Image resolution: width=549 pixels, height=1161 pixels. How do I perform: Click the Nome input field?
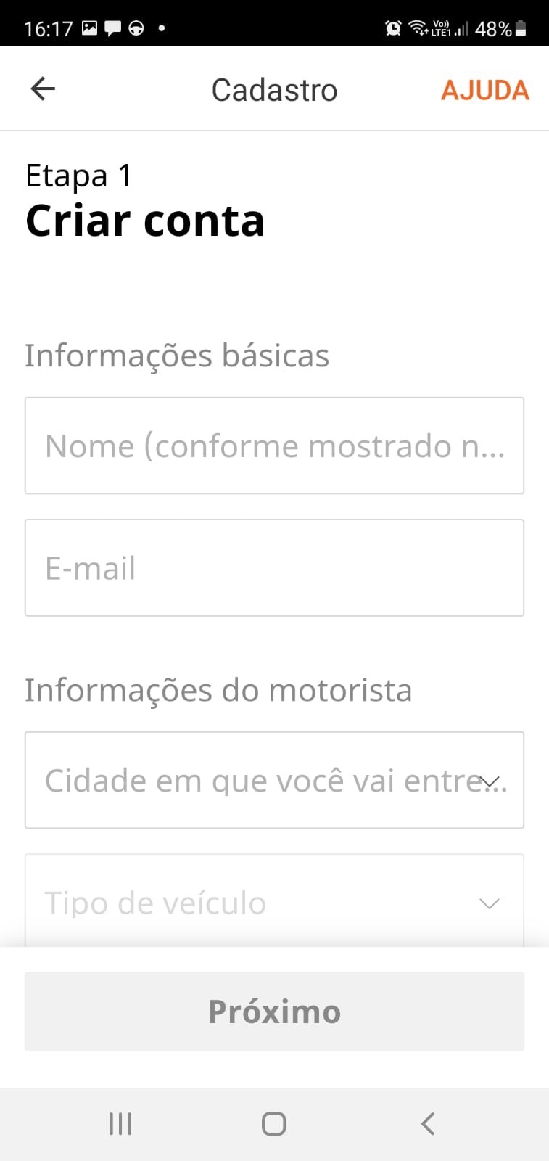(x=274, y=446)
